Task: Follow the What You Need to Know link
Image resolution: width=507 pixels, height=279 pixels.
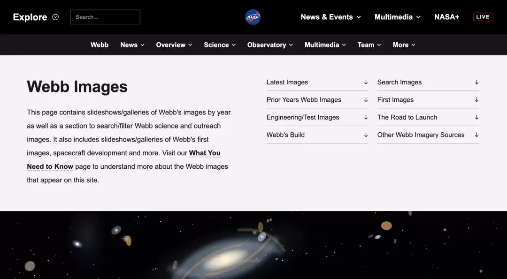Action: (x=205, y=153)
